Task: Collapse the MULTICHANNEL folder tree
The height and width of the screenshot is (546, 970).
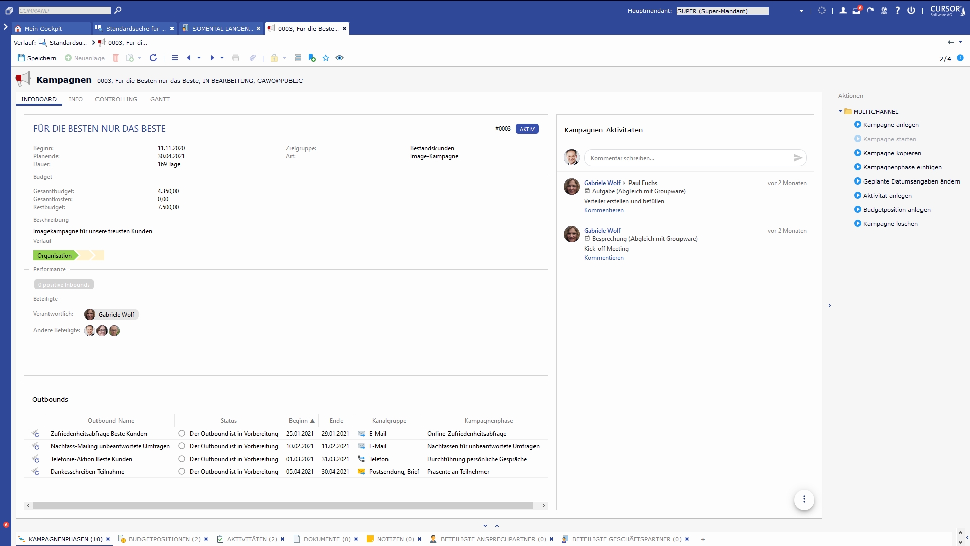Action: coord(840,111)
